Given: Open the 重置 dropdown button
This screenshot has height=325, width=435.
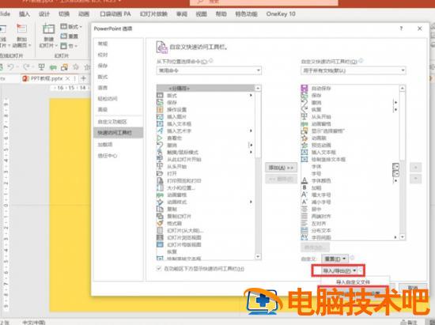Looking at the screenshot, I should tap(335, 259).
